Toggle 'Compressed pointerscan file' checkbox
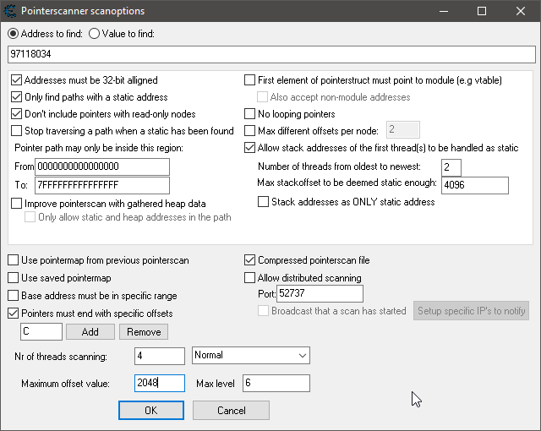This screenshot has width=541, height=431. 250,261
